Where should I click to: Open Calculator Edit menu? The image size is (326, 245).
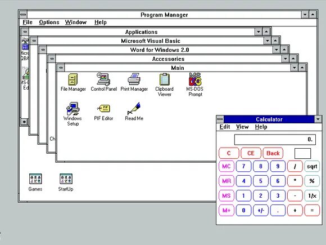(x=225, y=127)
